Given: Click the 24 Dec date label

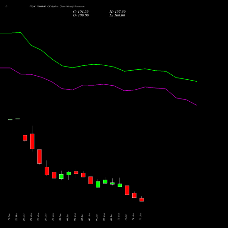Looking at the screenshot, I should click(x=31, y=217).
